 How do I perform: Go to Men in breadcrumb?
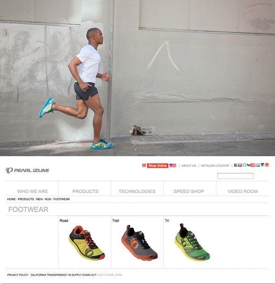[x=39, y=199]
